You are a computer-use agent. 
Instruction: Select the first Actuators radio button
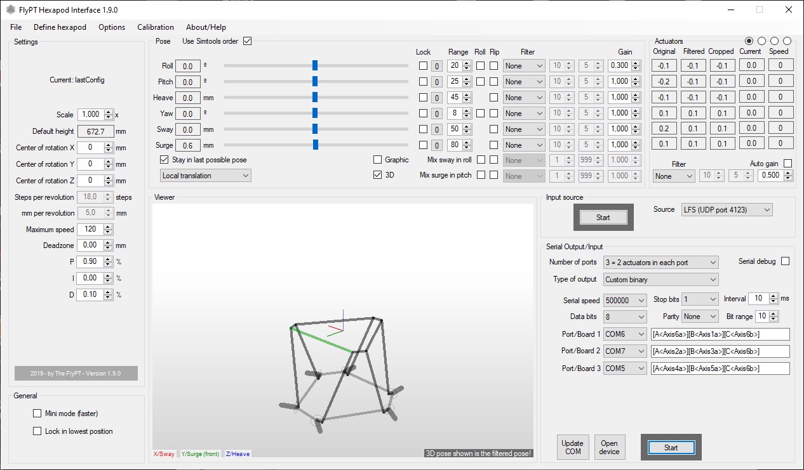point(749,41)
